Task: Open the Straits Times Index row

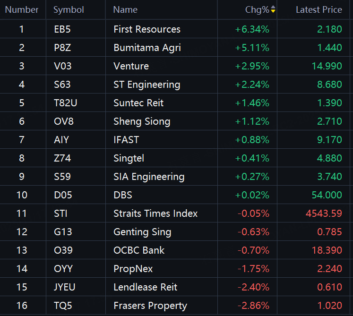Action: (155, 214)
